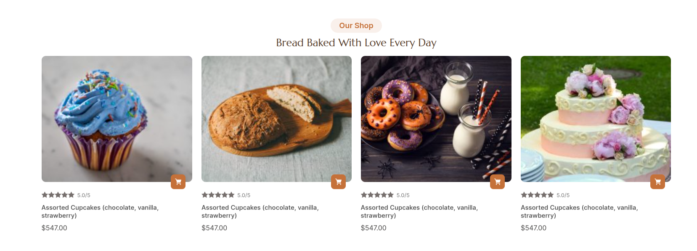Click cart icon on the wedding cake product
Screen dimensions: 697x251
coord(657,182)
